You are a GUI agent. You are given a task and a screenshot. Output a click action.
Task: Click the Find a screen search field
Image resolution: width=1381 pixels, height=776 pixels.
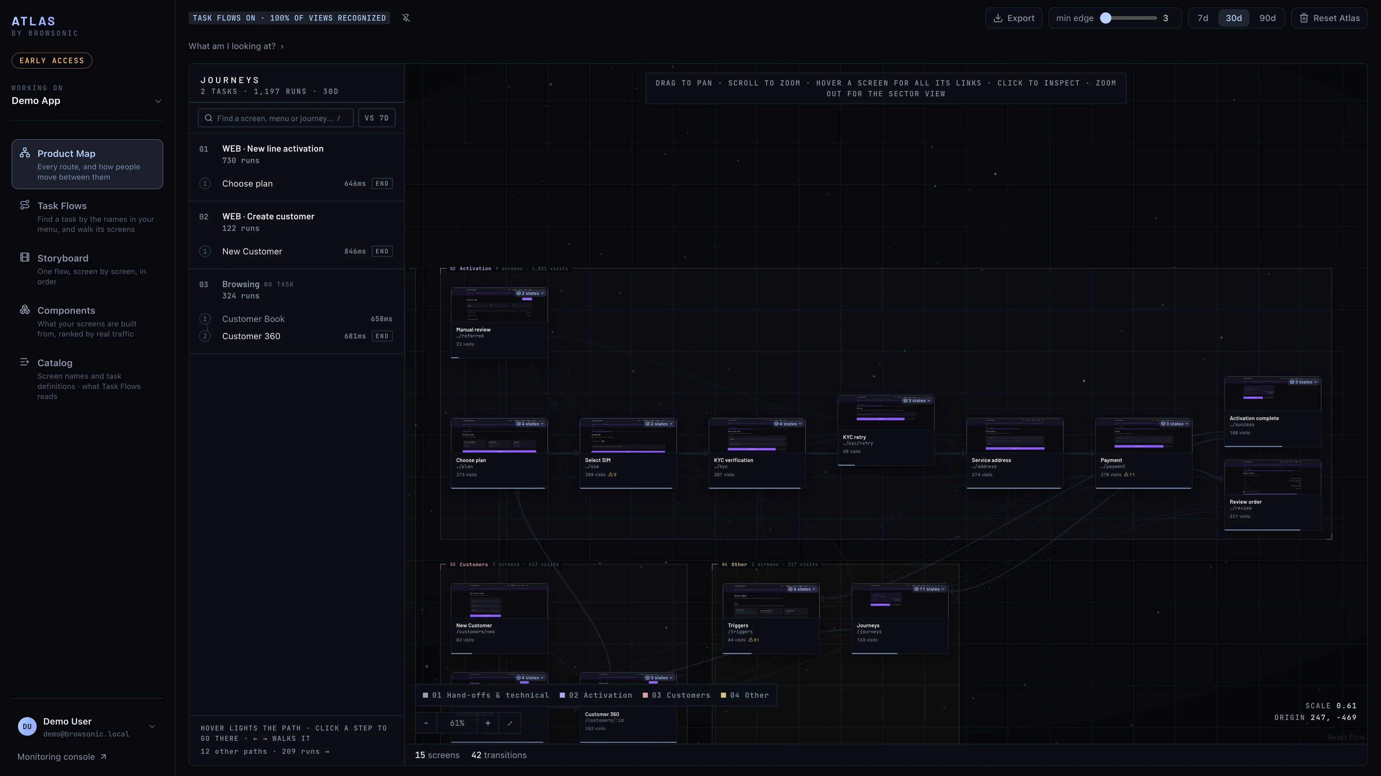pos(275,118)
